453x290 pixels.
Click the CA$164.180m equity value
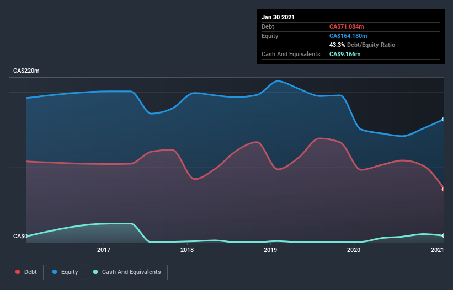[348, 36]
